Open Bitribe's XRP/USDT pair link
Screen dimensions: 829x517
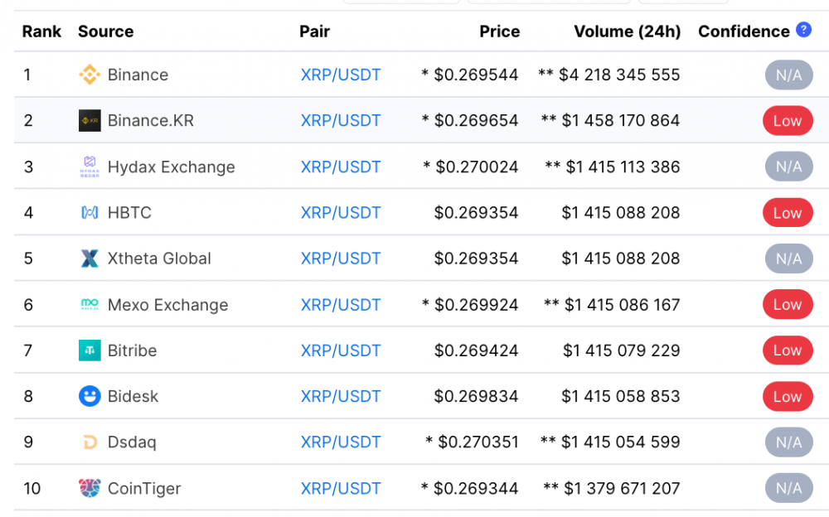click(x=341, y=350)
